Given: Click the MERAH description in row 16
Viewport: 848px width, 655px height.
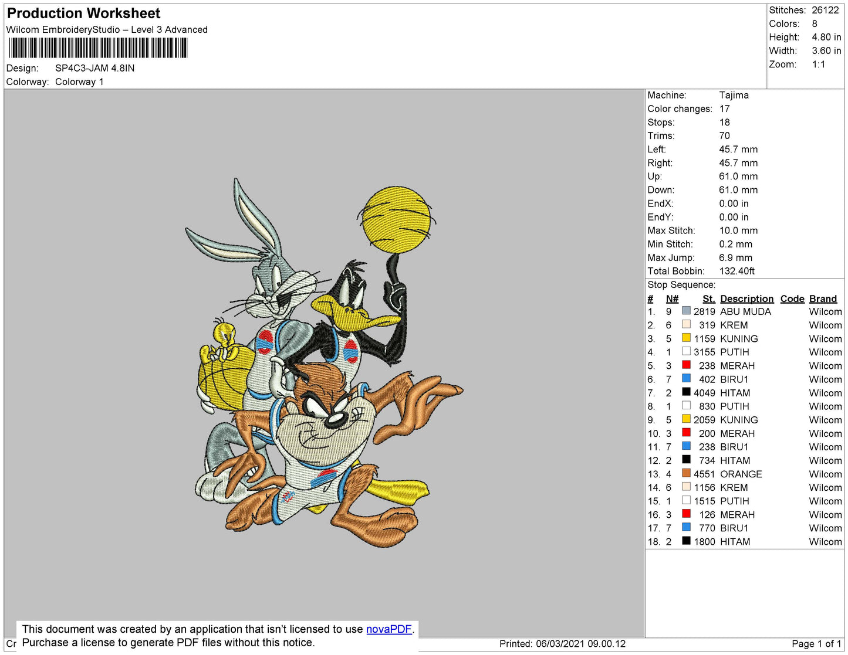Looking at the screenshot, I should 737,514.
